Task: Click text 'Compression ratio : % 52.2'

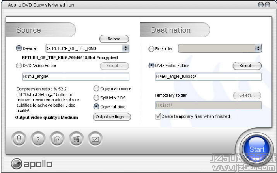Action: pyautogui.click(x=41, y=89)
